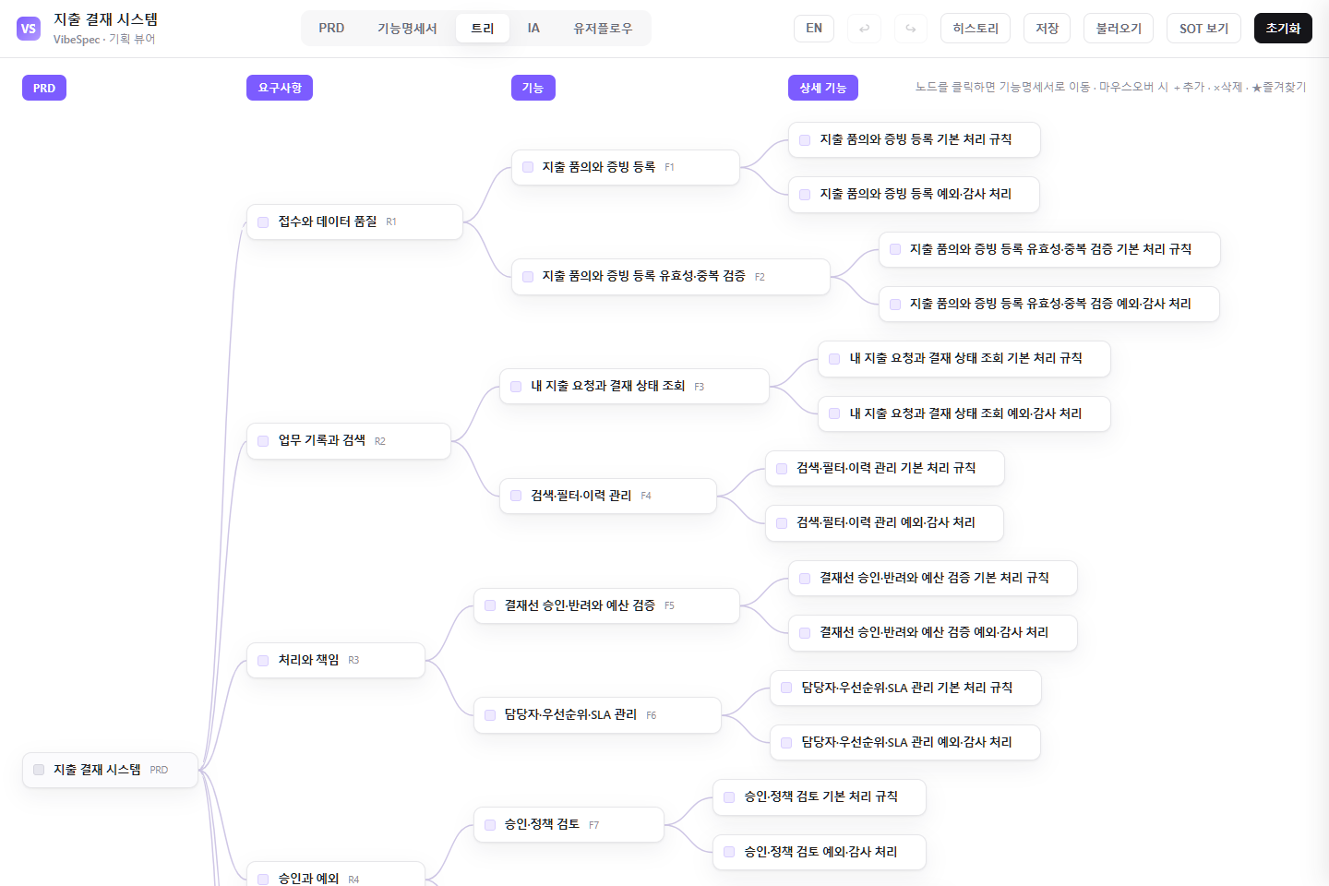The width and height of the screenshot is (1329, 886).
Task: Open the 히스토리 panel
Action: 976,29
